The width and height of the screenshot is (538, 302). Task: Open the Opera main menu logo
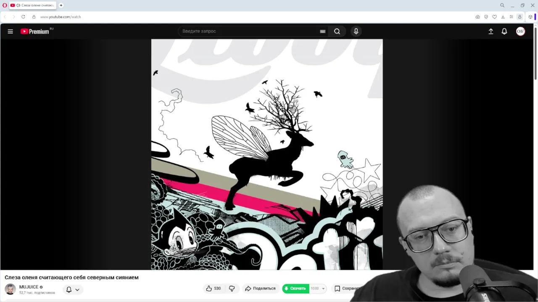[5, 5]
